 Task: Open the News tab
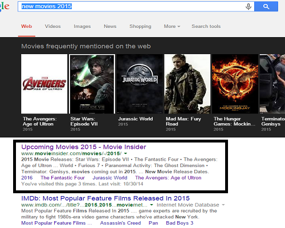point(110,26)
